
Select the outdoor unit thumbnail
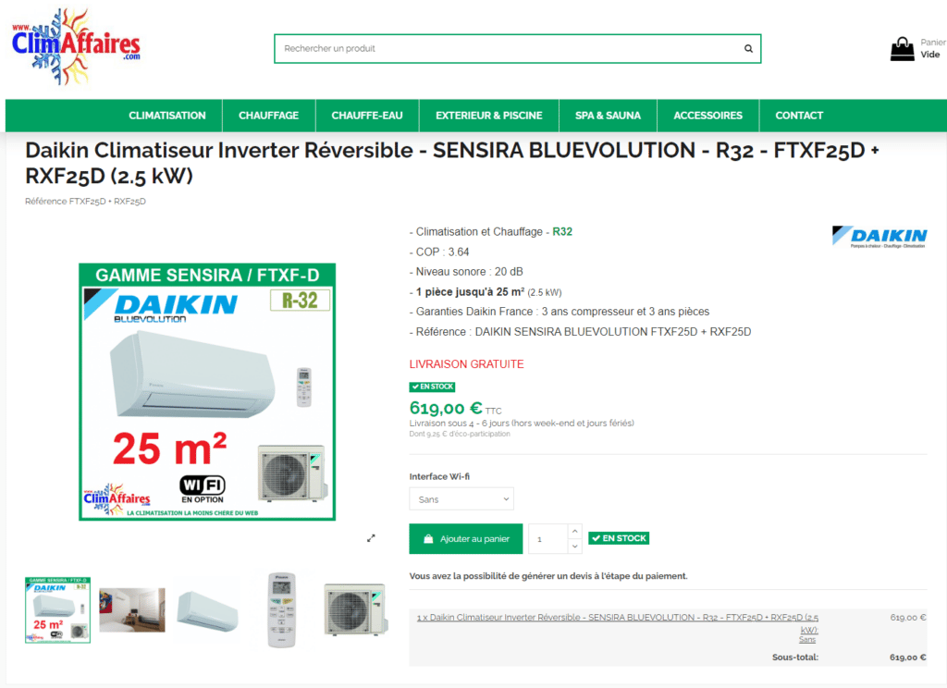point(354,609)
